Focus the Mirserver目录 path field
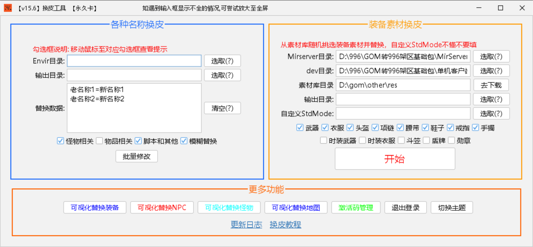Image resolution: width=533 pixels, height=247 pixels. click(403, 56)
